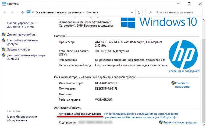Click the Back navigation arrow
This screenshot has width=206, height=127.
[x=5, y=12]
